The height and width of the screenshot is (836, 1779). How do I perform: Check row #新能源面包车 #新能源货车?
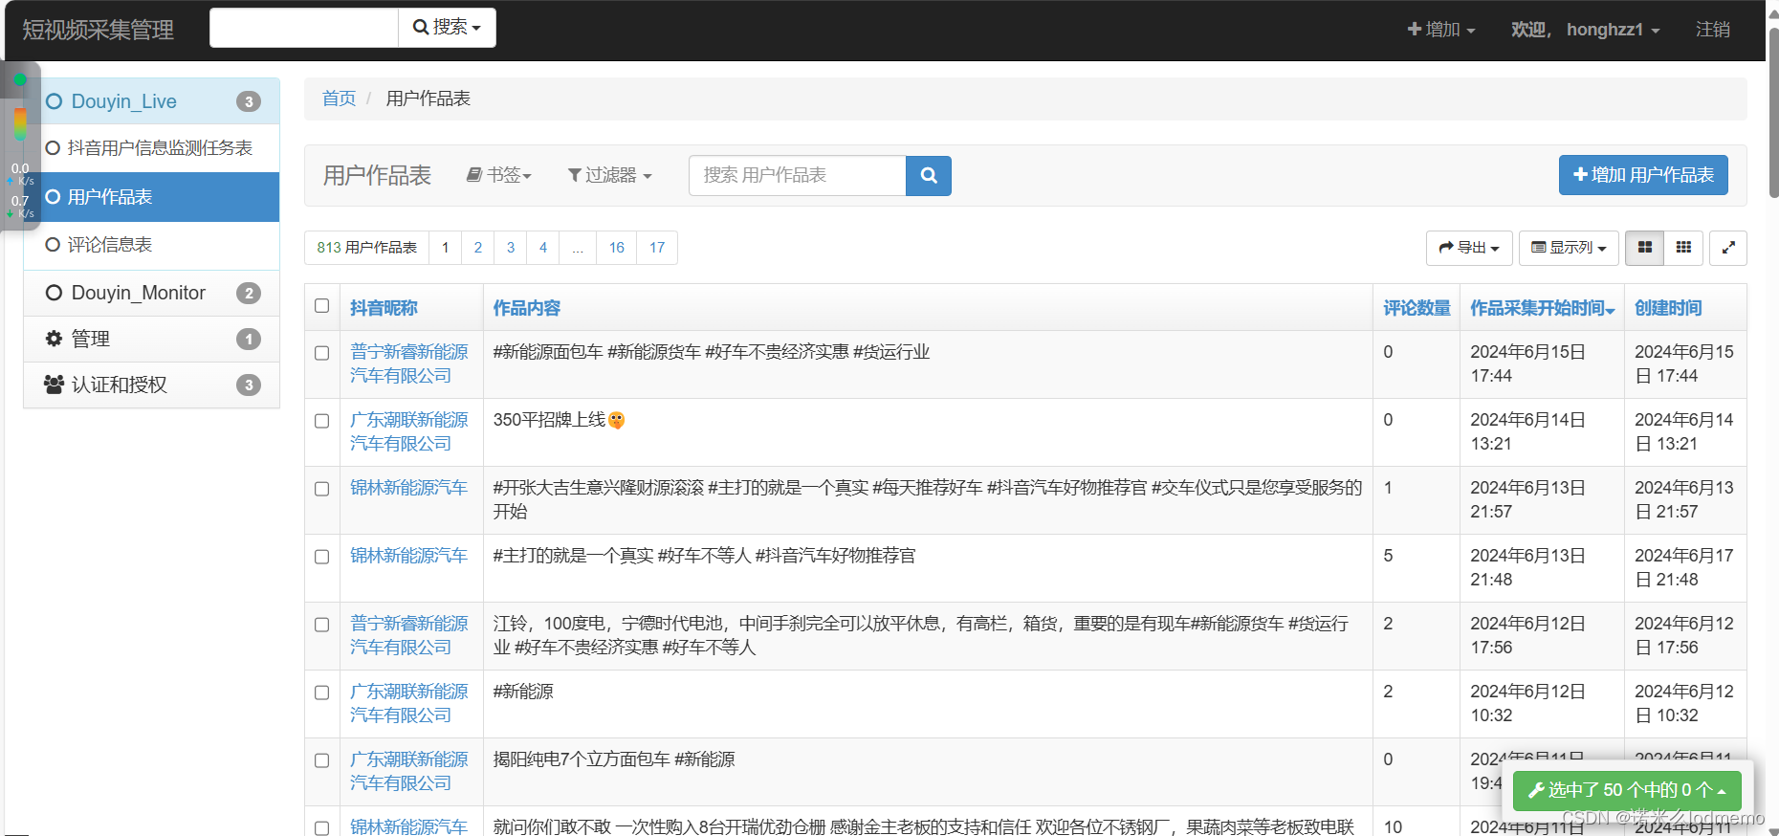(x=322, y=353)
